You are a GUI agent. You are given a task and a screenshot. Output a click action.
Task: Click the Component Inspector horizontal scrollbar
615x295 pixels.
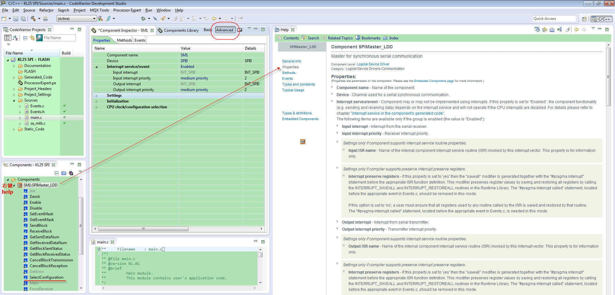coord(143,229)
